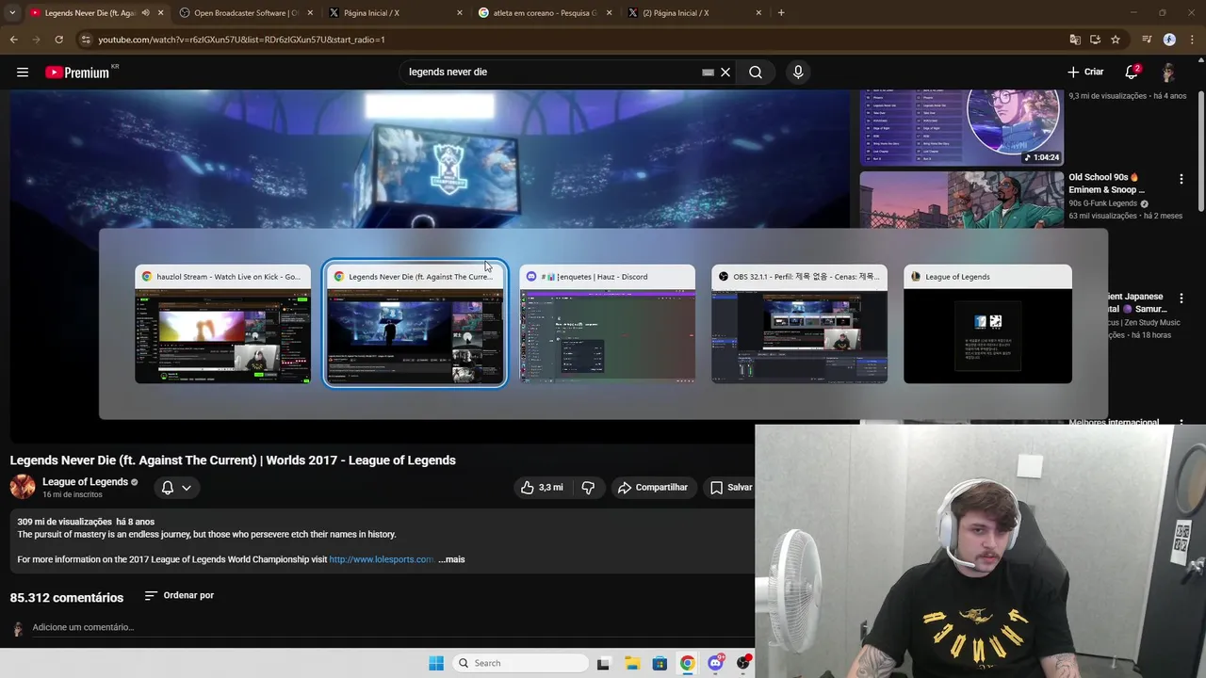Switch to the Open Broadcaster Software tab
1206x678 pixels.
(245, 13)
